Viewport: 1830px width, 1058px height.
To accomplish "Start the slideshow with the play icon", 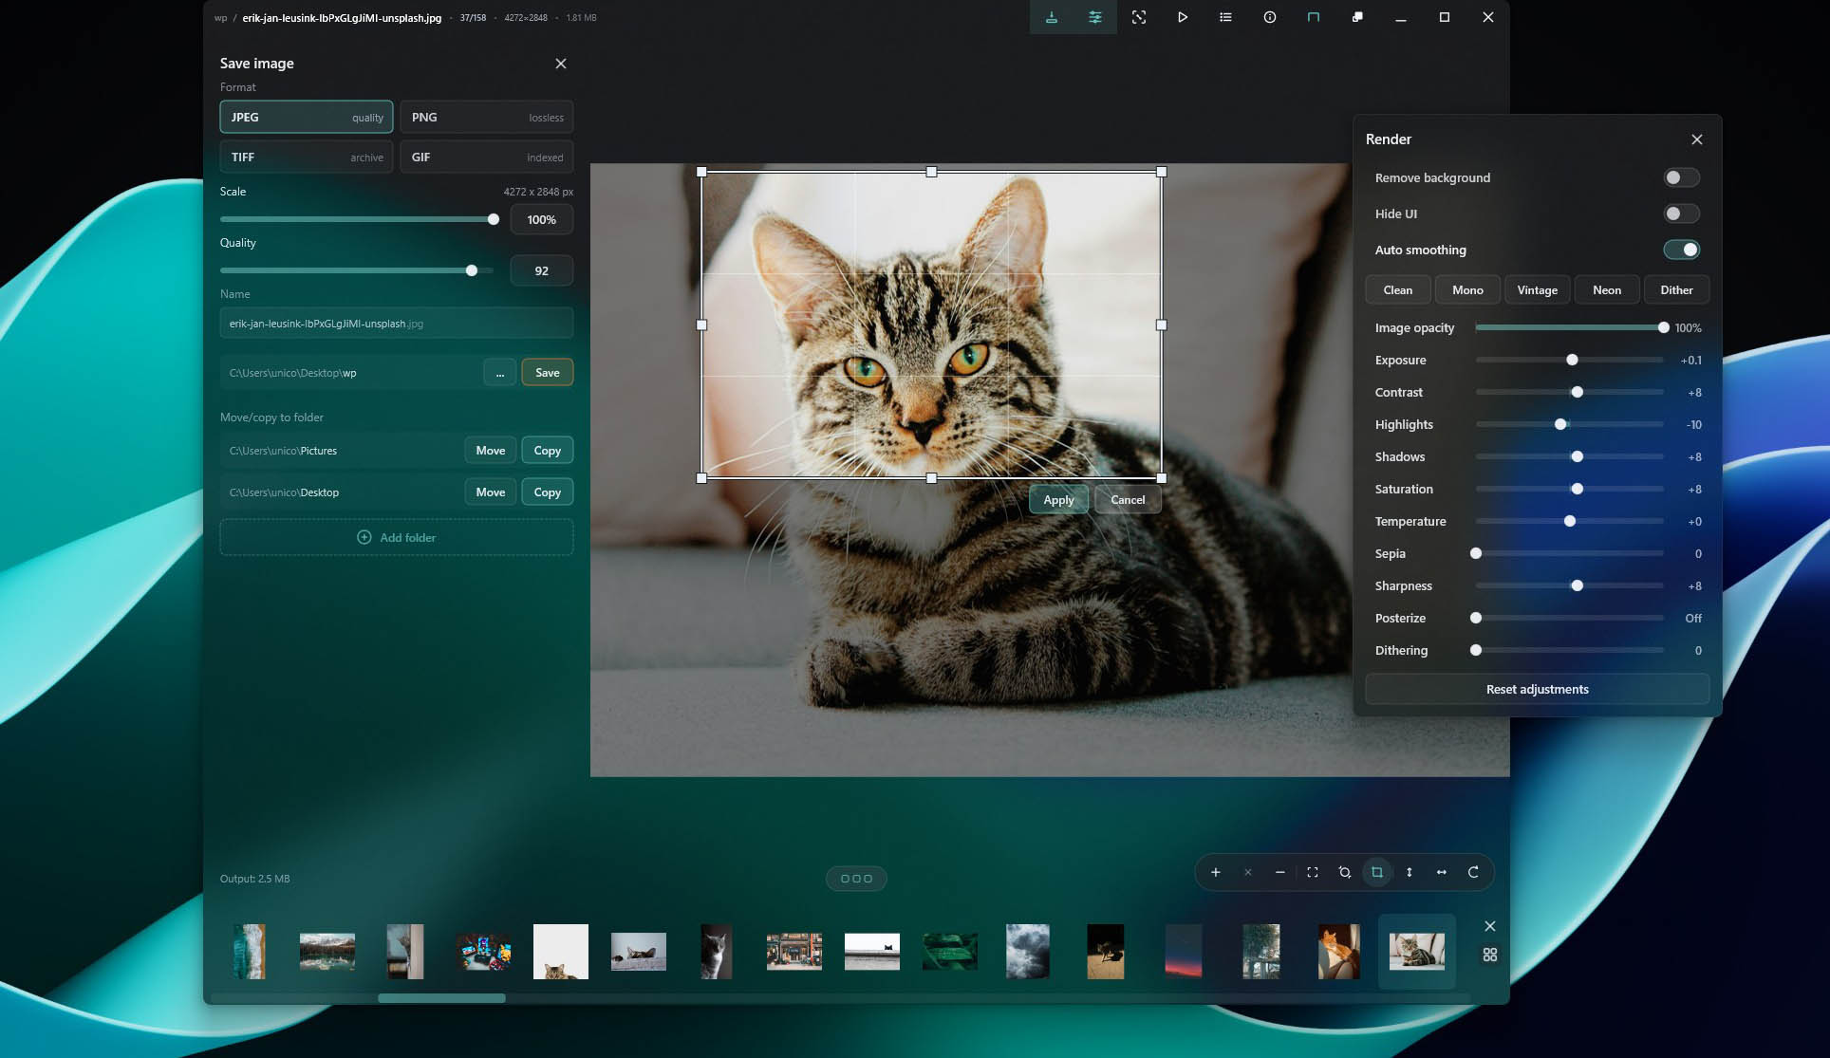I will [x=1183, y=17].
